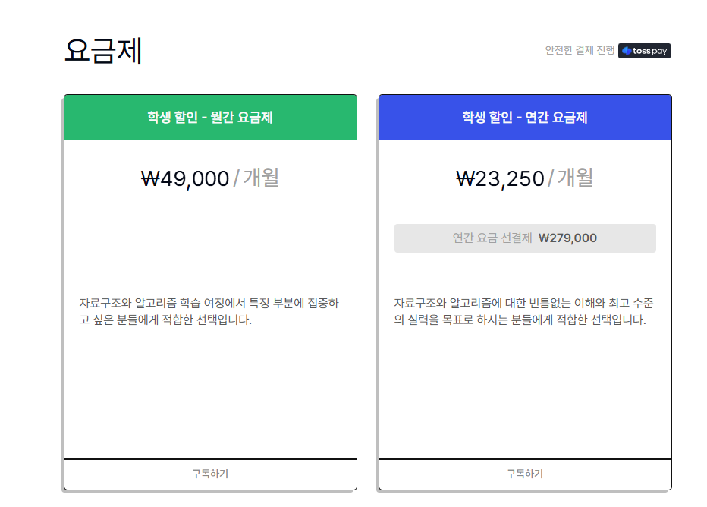Click the 연간 요금 선결제 label
Viewport: 707px width, 507px height.
click(x=492, y=238)
